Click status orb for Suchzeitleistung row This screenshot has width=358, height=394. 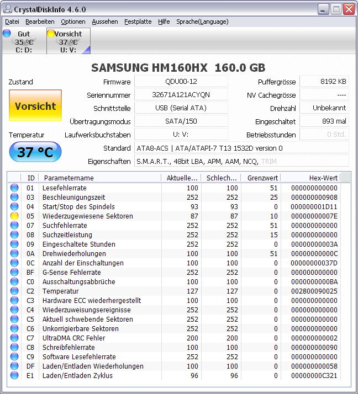point(14,235)
